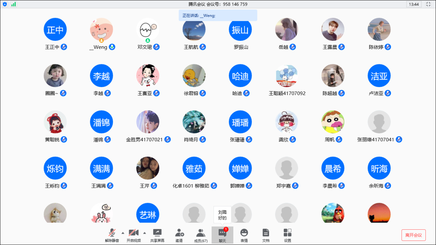Click the green network signal icon

(14, 4)
